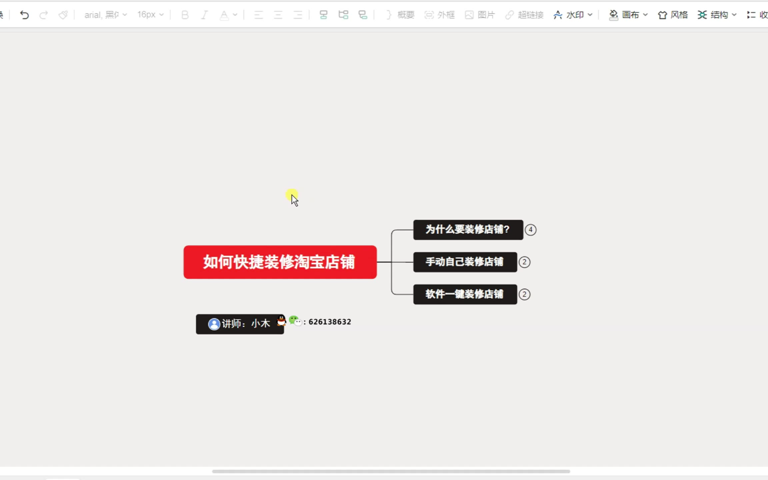Select the format painter brush icon

63,15
